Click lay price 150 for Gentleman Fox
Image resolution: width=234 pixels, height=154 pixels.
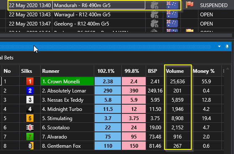coord(134,146)
